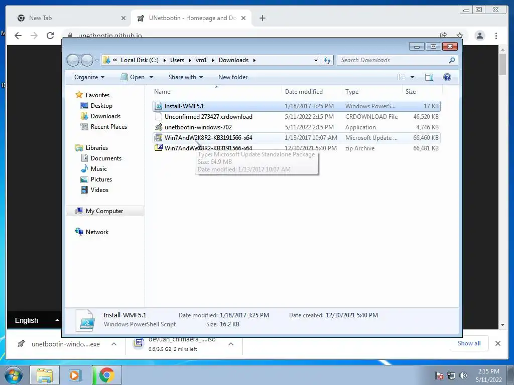514x385 pixels.
Task: Change view using the views icon
Action: coord(401,77)
